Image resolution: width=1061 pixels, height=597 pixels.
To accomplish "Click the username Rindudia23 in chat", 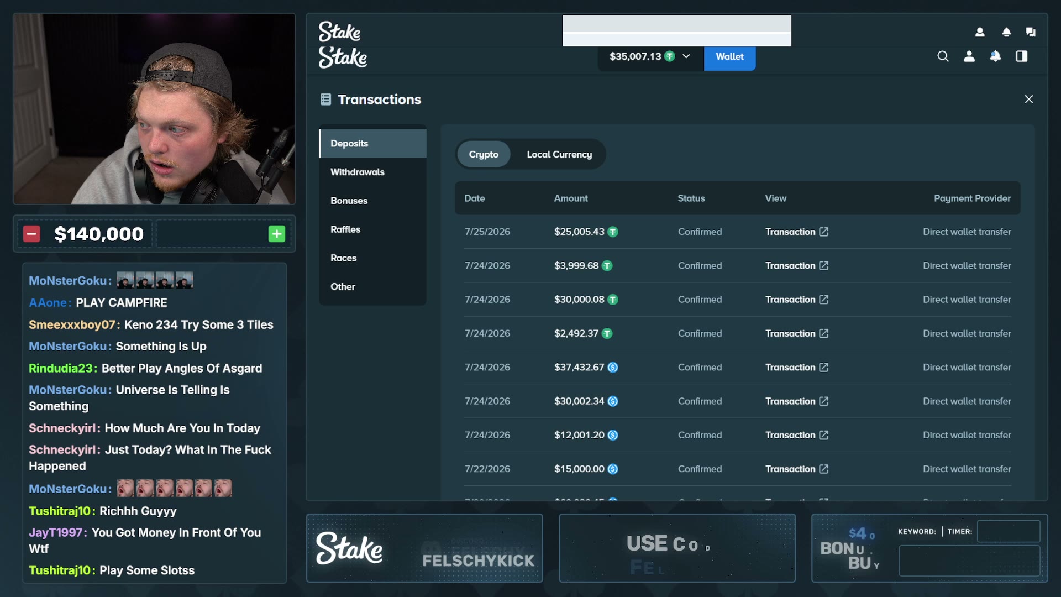I will [x=61, y=369].
